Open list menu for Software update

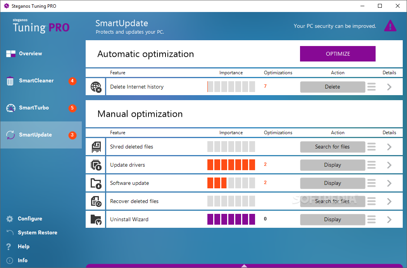[x=371, y=183]
